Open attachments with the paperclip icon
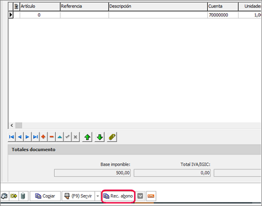The width and height of the screenshot is (262, 206). point(112,137)
